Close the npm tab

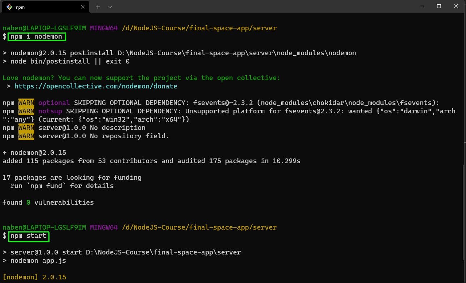pyautogui.click(x=83, y=7)
